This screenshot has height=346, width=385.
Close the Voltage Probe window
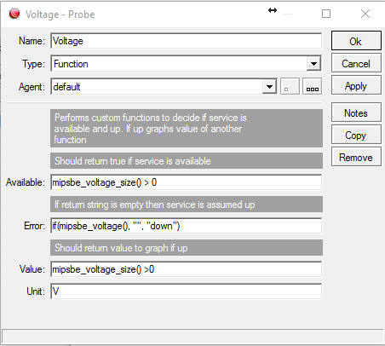pyautogui.click(x=365, y=14)
